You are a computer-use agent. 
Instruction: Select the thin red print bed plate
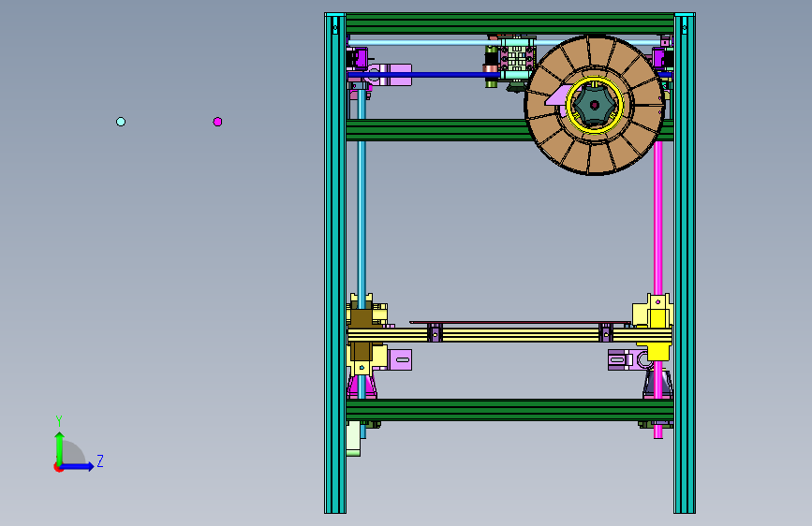pyautogui.click(x=520, y=322)
